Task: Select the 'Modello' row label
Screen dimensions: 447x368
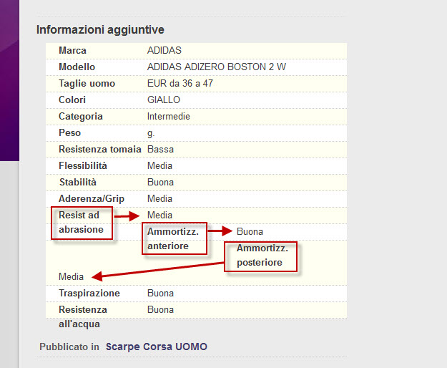Action: [x=77, y=67]
